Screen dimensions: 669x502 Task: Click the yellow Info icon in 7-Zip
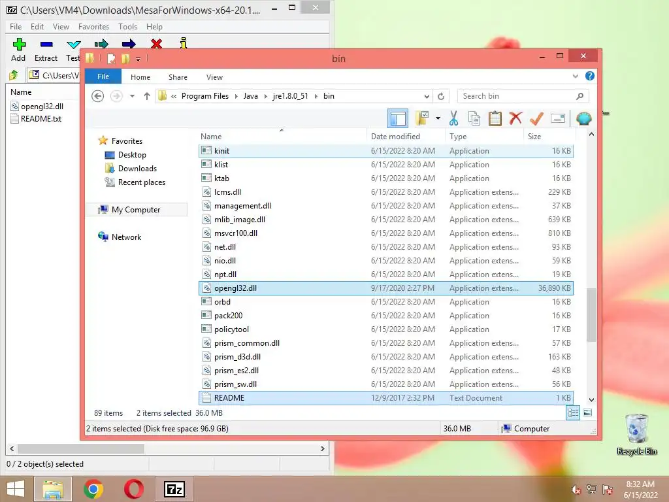184,43
